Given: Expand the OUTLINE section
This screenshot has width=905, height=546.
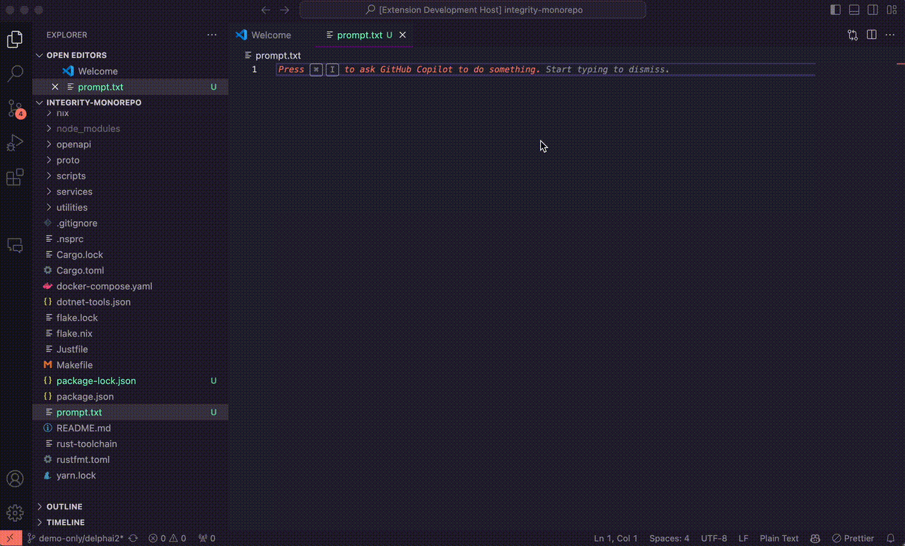Looking at the screenshot, I should pos(64,506).
